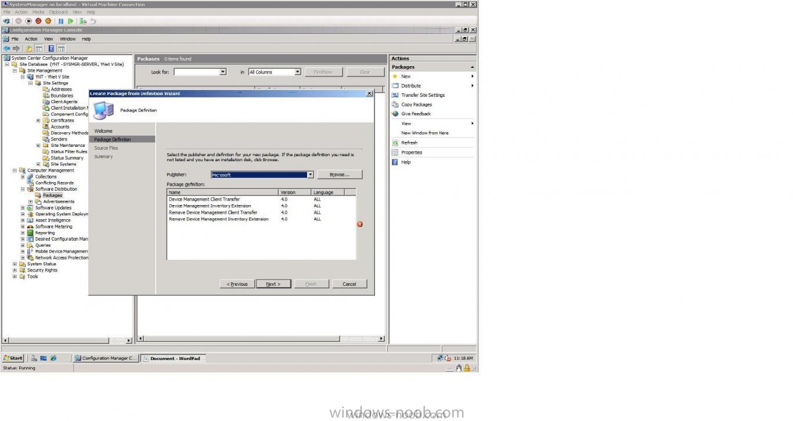
Task: Select Device Management Inventory Extension definition
Action: [x=210, y=206]
